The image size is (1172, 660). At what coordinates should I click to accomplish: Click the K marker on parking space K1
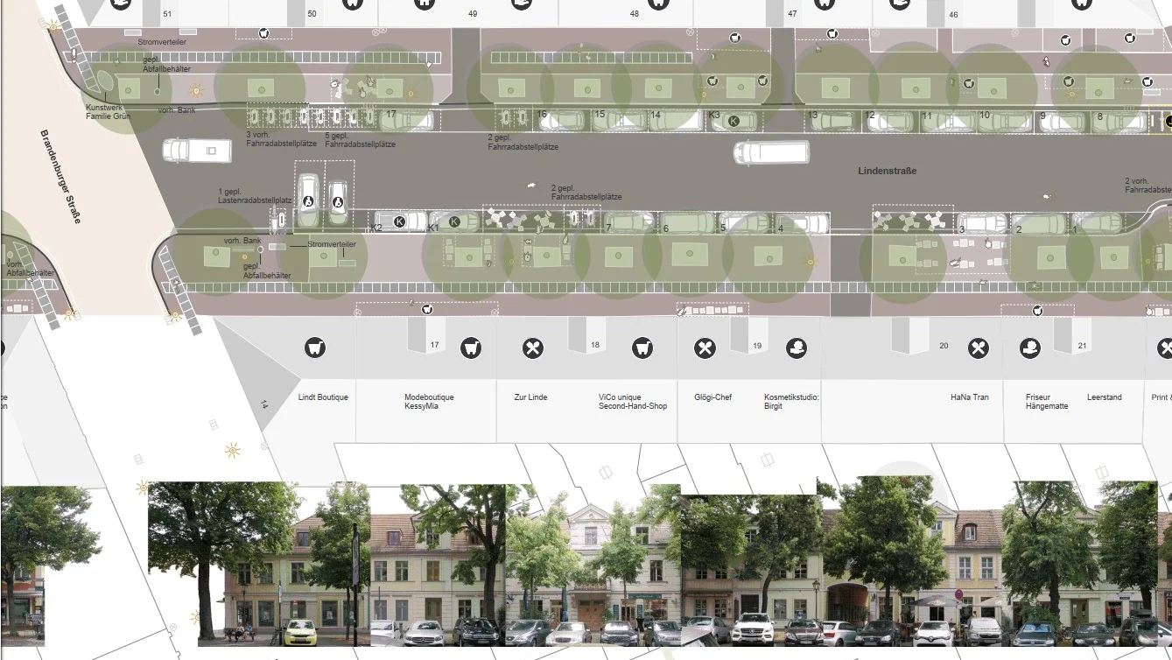454,221
